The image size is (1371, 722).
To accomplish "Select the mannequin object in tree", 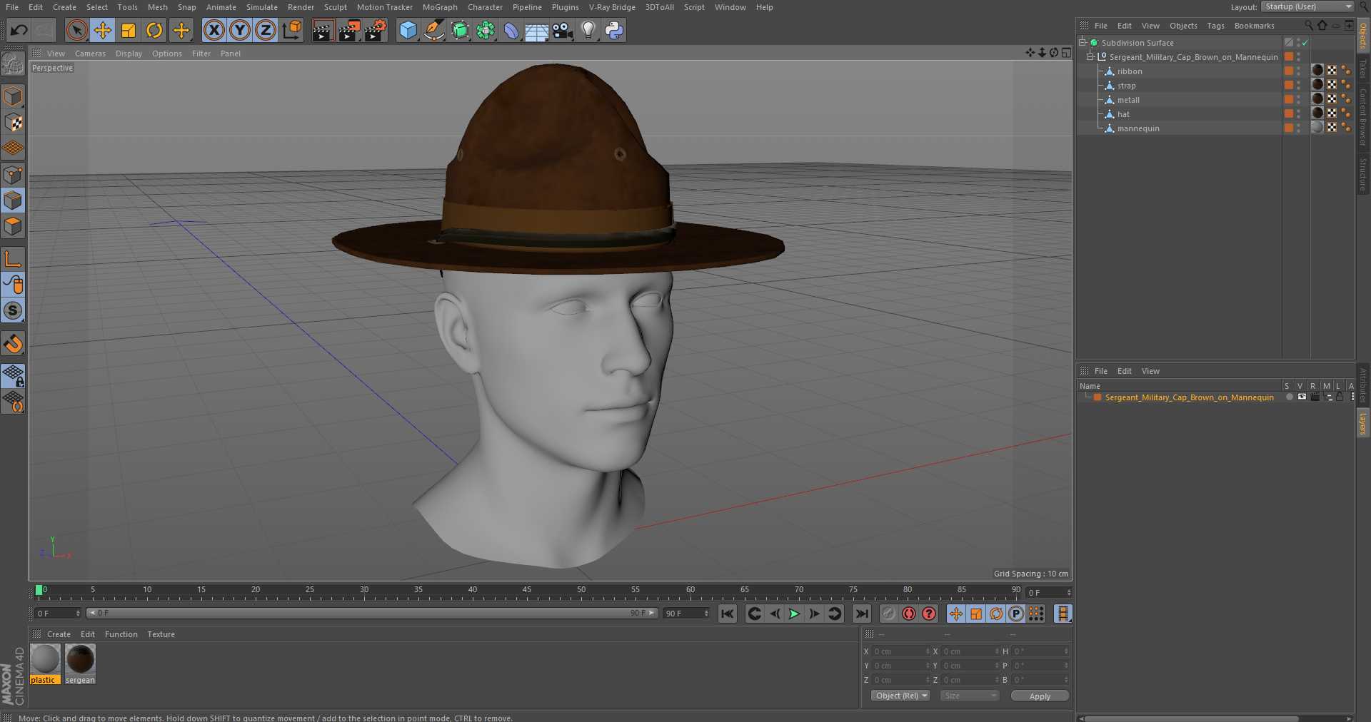I will click(x=1138, y=128).
